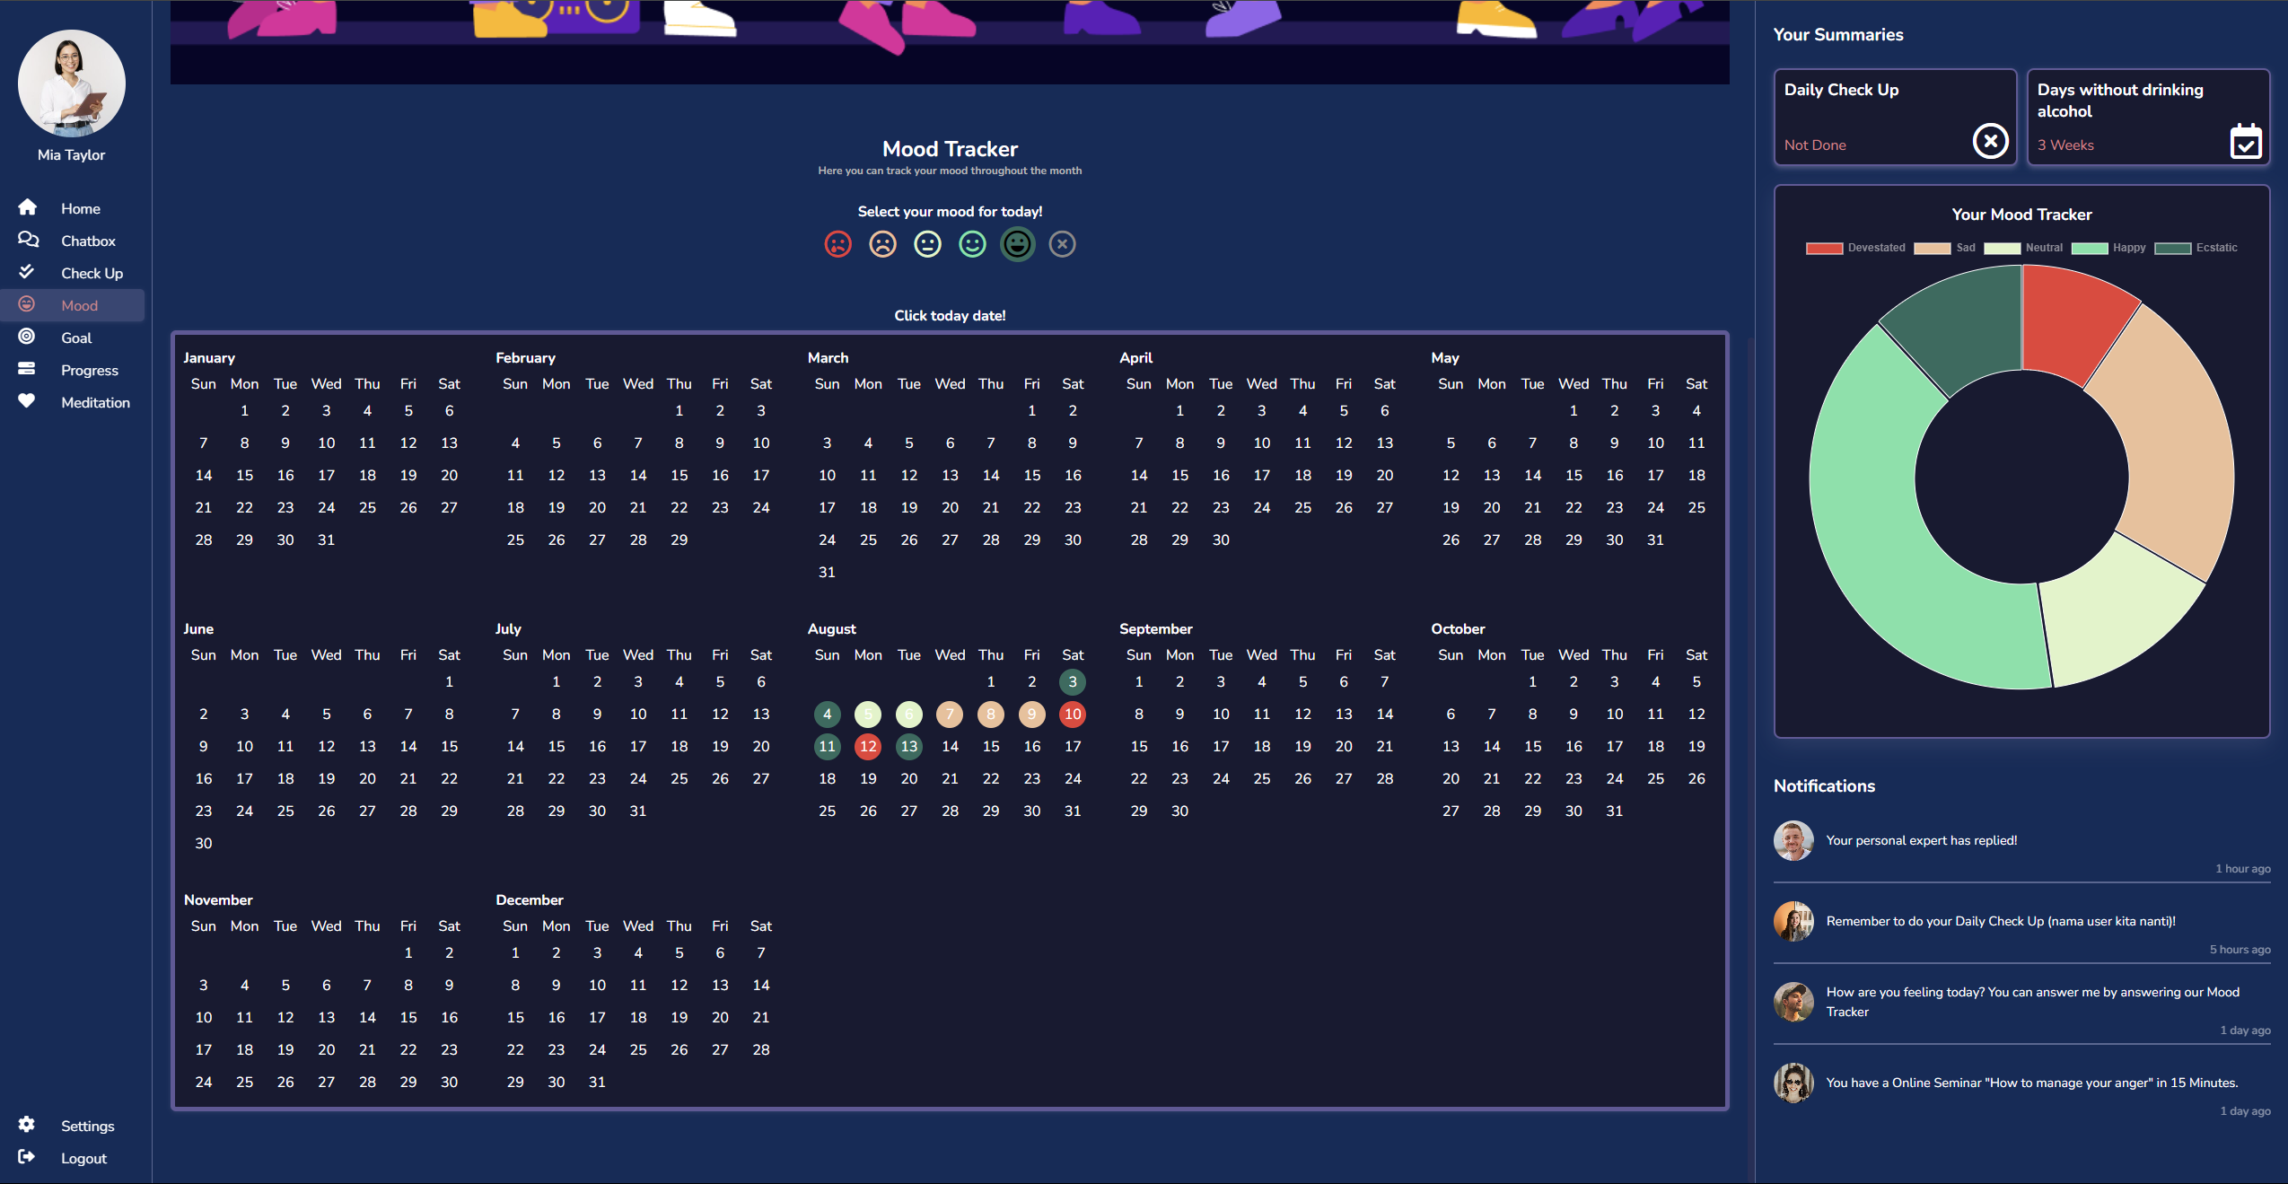Switch to the Mood section
2288x1184 pixels.
coord(79,304)
